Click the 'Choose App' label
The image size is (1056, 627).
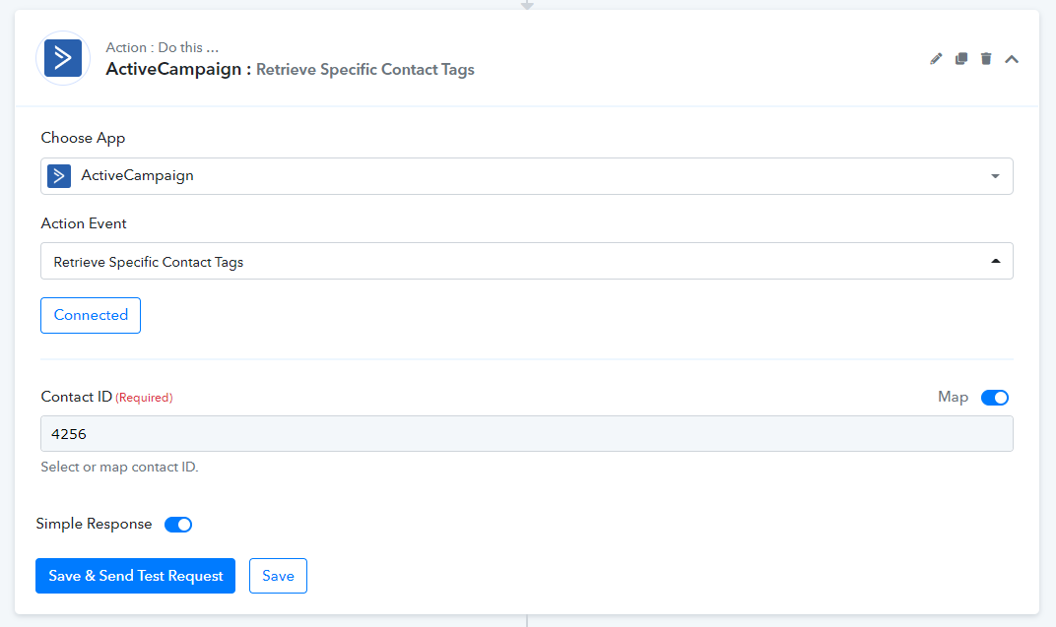click(83, 138)
